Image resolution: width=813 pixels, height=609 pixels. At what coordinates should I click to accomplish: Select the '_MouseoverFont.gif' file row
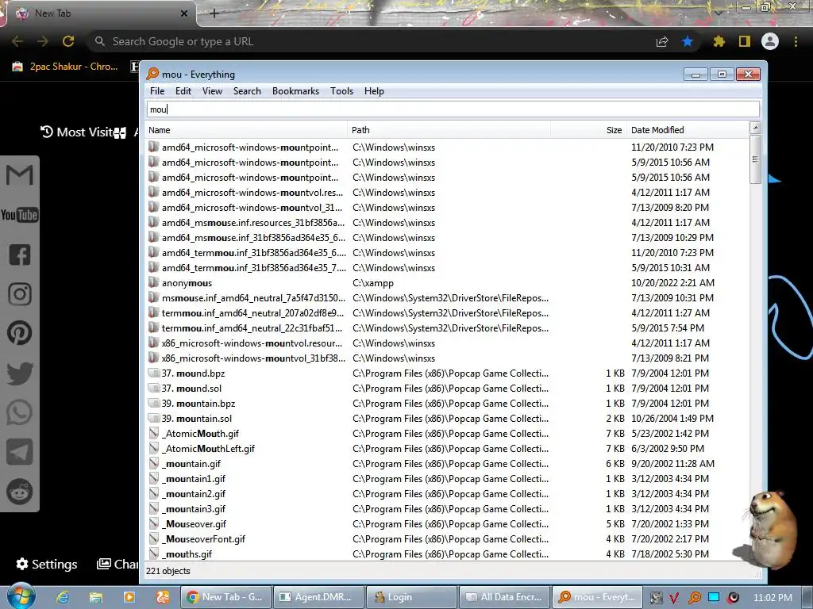pos(448,539)
